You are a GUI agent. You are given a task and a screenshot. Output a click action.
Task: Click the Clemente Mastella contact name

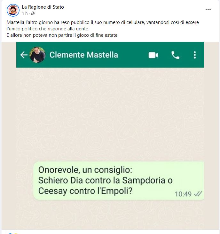coord(84,55)
